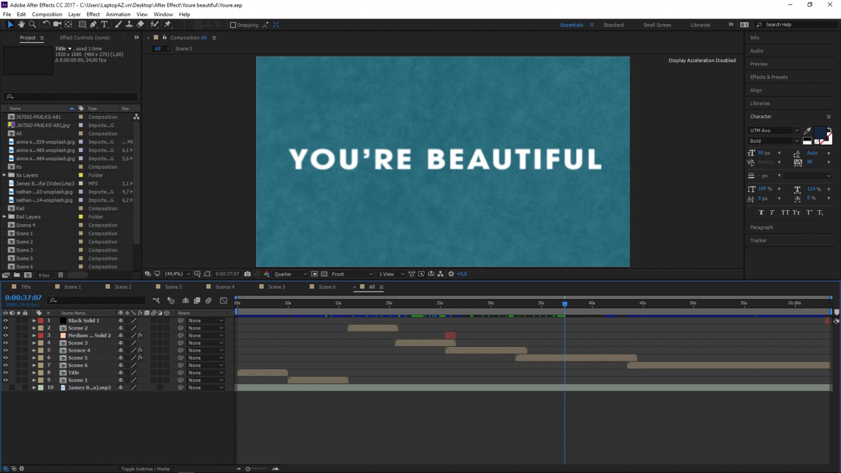Click Toggle Switches / Modes button
Screen dimensions: 841x473
tap(145, 469)
